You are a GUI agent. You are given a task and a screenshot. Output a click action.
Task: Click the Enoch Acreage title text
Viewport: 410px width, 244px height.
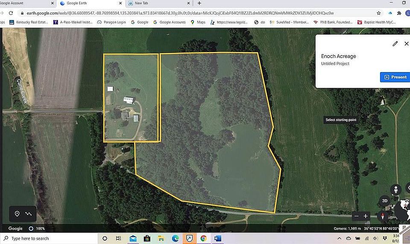click(338, 56)
